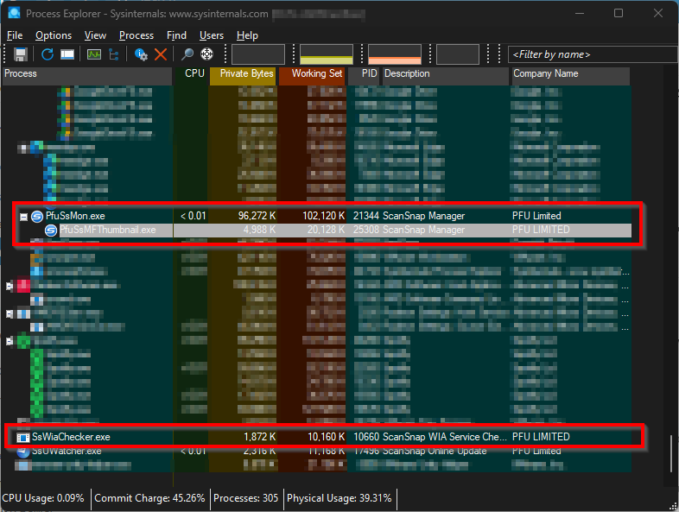Sort by the Company Name column header
The height and width of the screenshot is (512, 679).
[x=570, y=74]
